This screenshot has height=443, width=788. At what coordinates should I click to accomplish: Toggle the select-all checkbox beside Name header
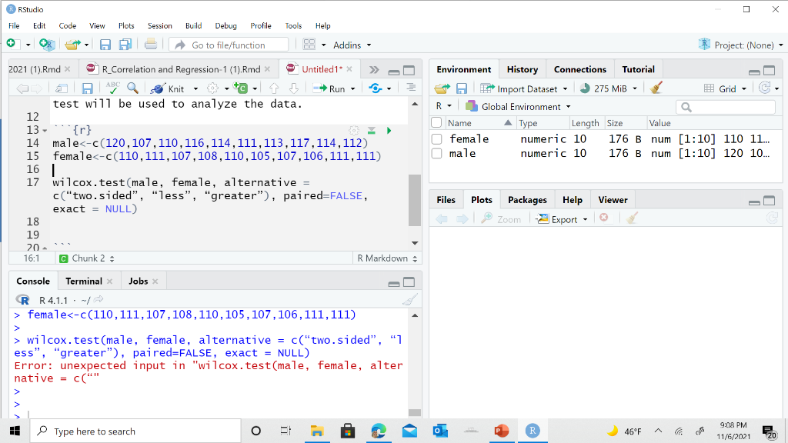(x=437, y=123)
